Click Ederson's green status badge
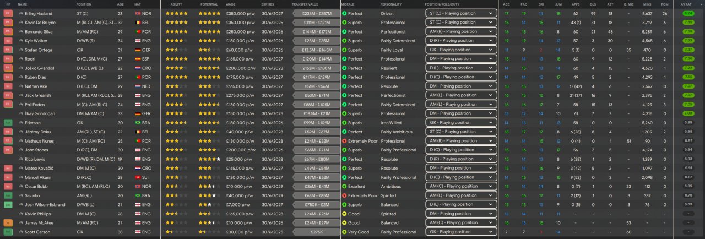This screenshot has width=705, height=239. point(8,123)
